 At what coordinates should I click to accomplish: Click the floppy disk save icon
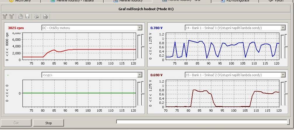27,16
